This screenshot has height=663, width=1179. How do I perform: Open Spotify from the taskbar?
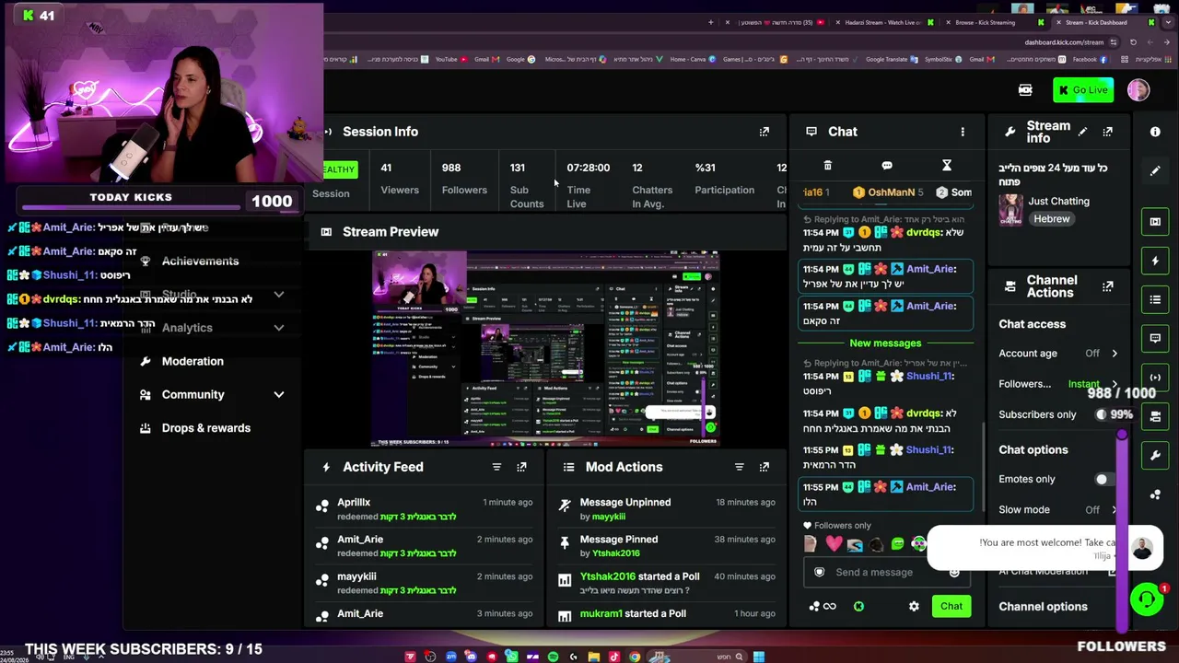[553, 657]
